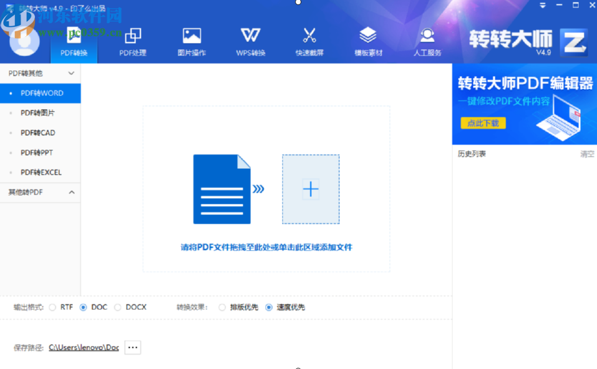The height and width of the screenshot is (369, 597).
Task: Open the save path browse dialog
Action: [132, 347]
